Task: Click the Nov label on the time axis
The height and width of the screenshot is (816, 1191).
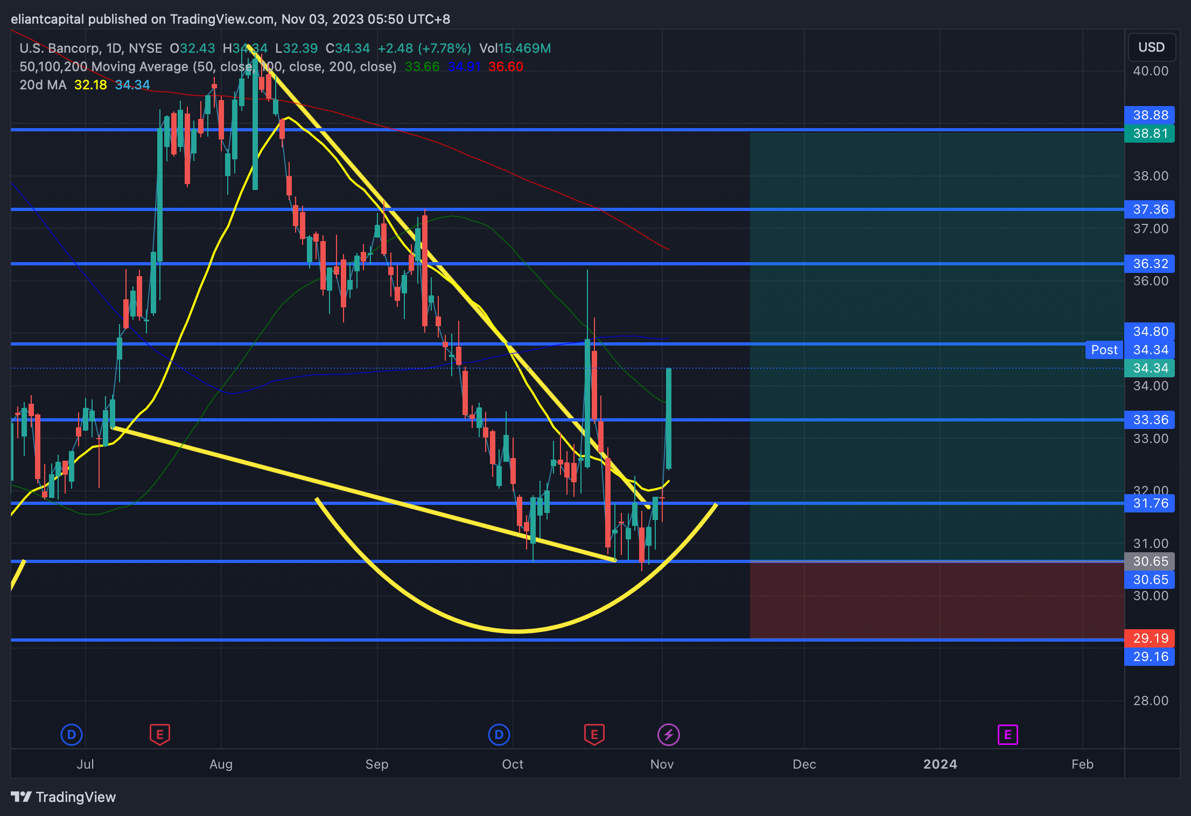Action: tap(662, 764)
